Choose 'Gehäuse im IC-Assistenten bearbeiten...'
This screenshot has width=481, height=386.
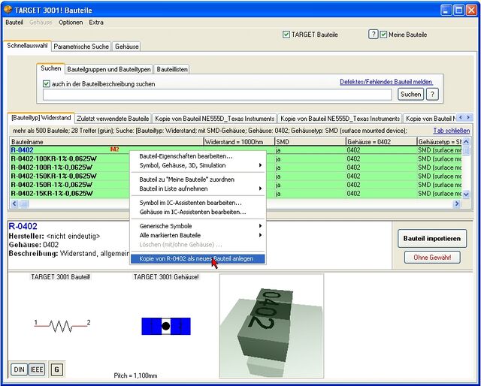coord(198,213)
